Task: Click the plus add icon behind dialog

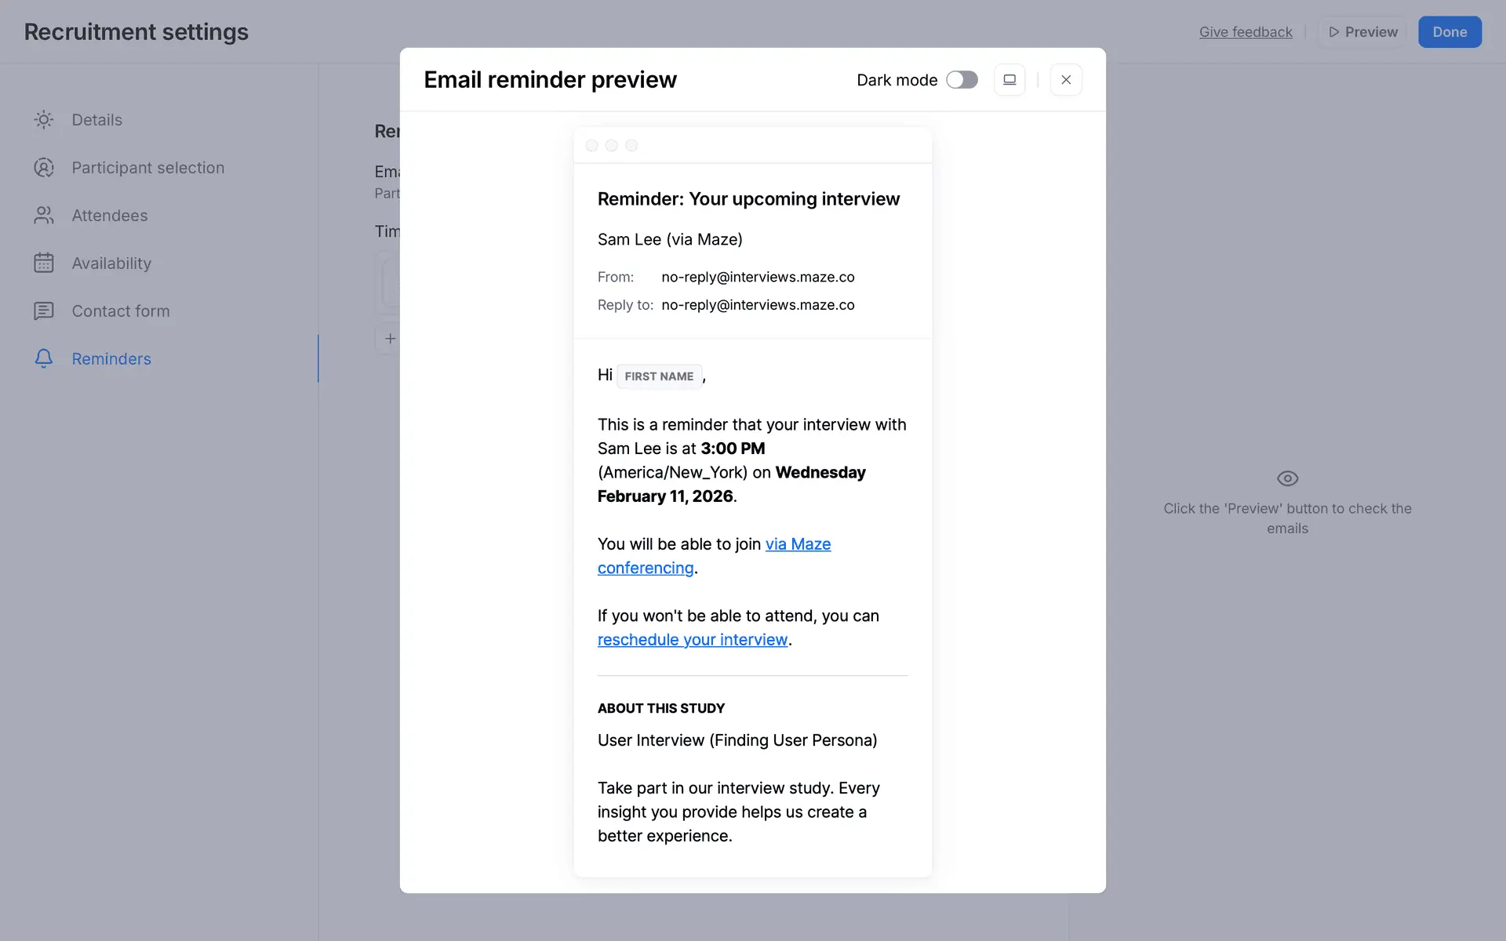Action: [x=390, y=339]
